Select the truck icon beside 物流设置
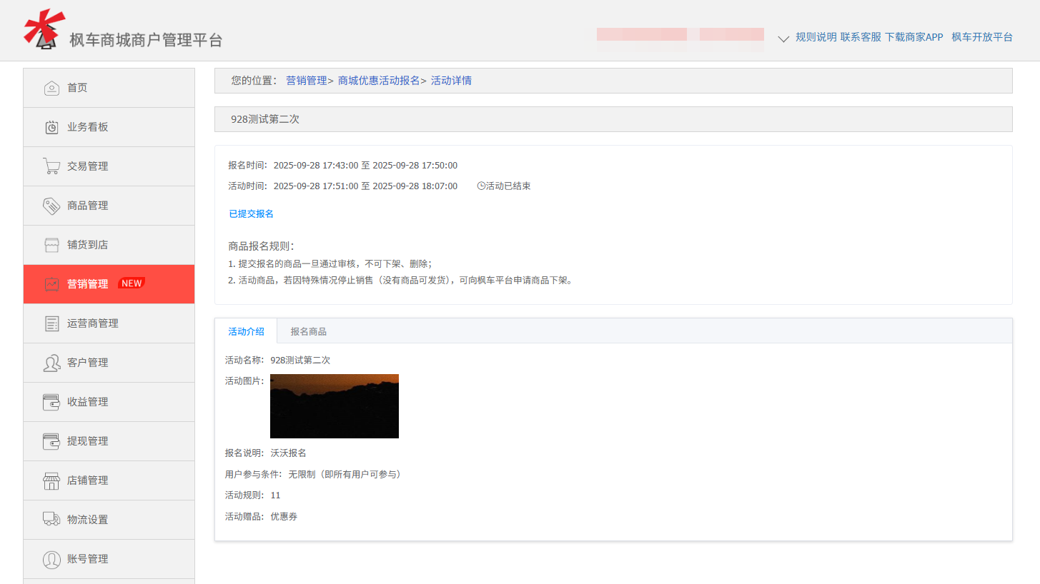 click(x=51, y=519)
